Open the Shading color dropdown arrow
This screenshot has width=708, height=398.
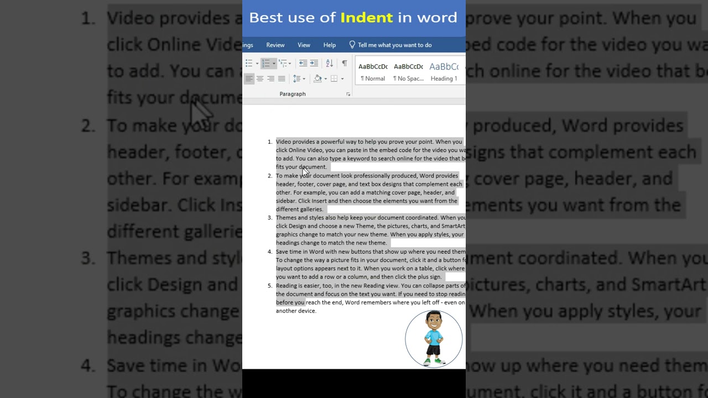coord(325,78)
